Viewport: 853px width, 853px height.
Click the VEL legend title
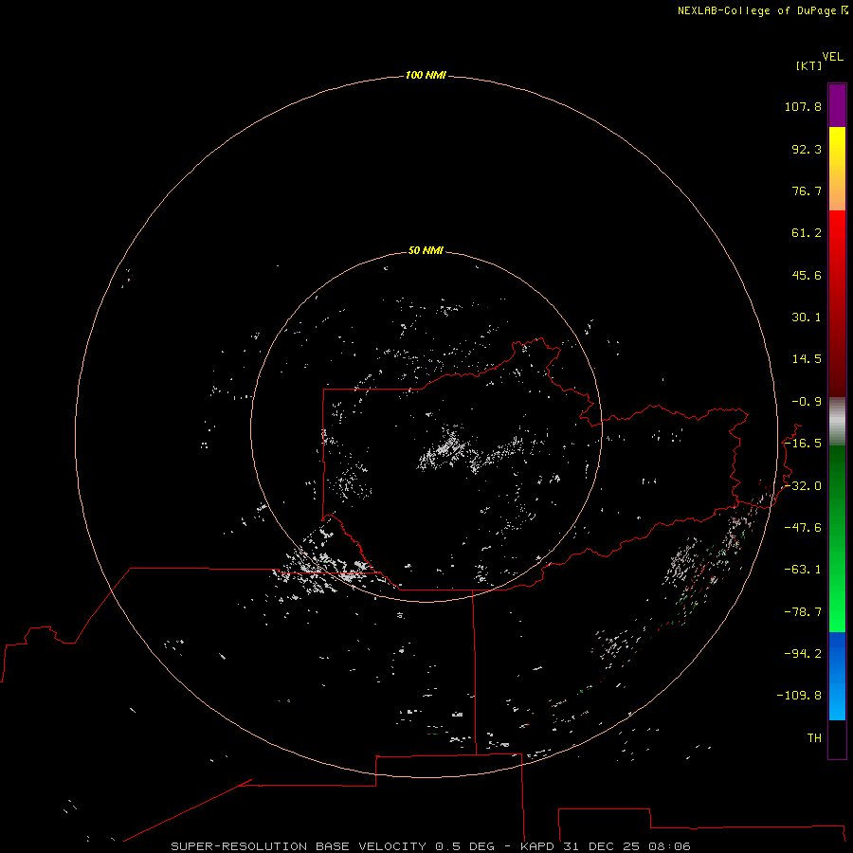(832, 57)
